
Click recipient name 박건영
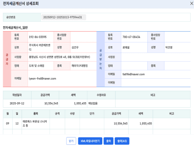pyautogui.click(x=169, y=48)
